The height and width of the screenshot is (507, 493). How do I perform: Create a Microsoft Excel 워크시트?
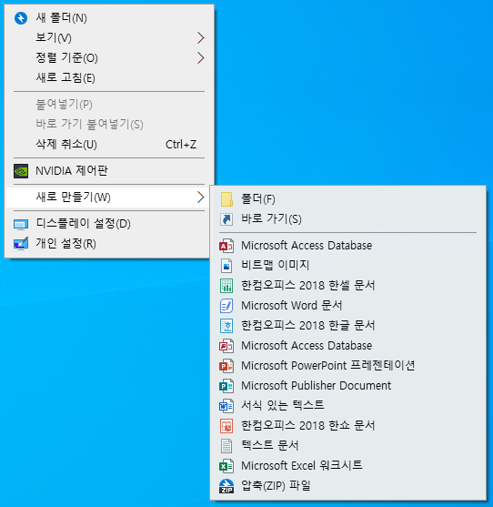point(348,466)
